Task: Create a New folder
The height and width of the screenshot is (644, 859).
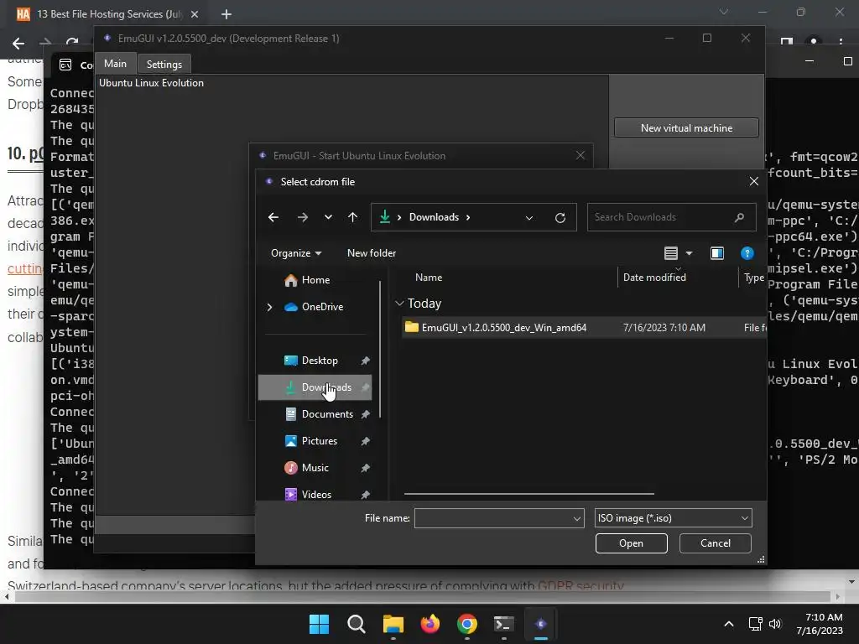Action: [x=372, y=253]
